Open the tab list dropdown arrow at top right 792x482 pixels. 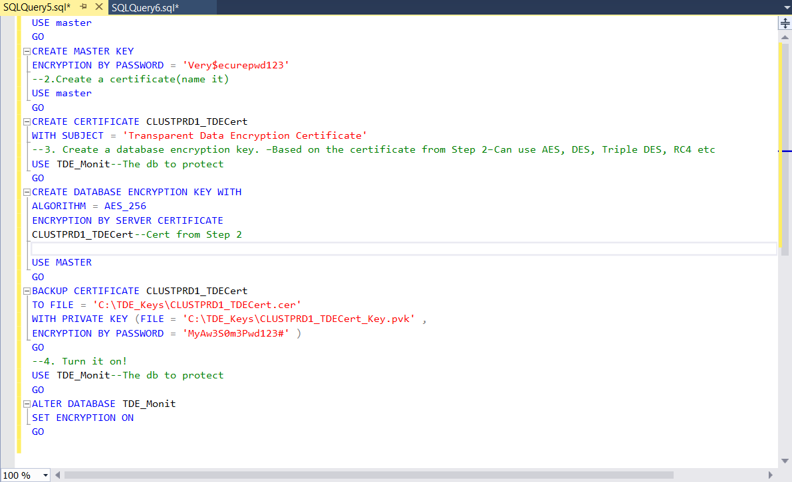coord(786,7)
